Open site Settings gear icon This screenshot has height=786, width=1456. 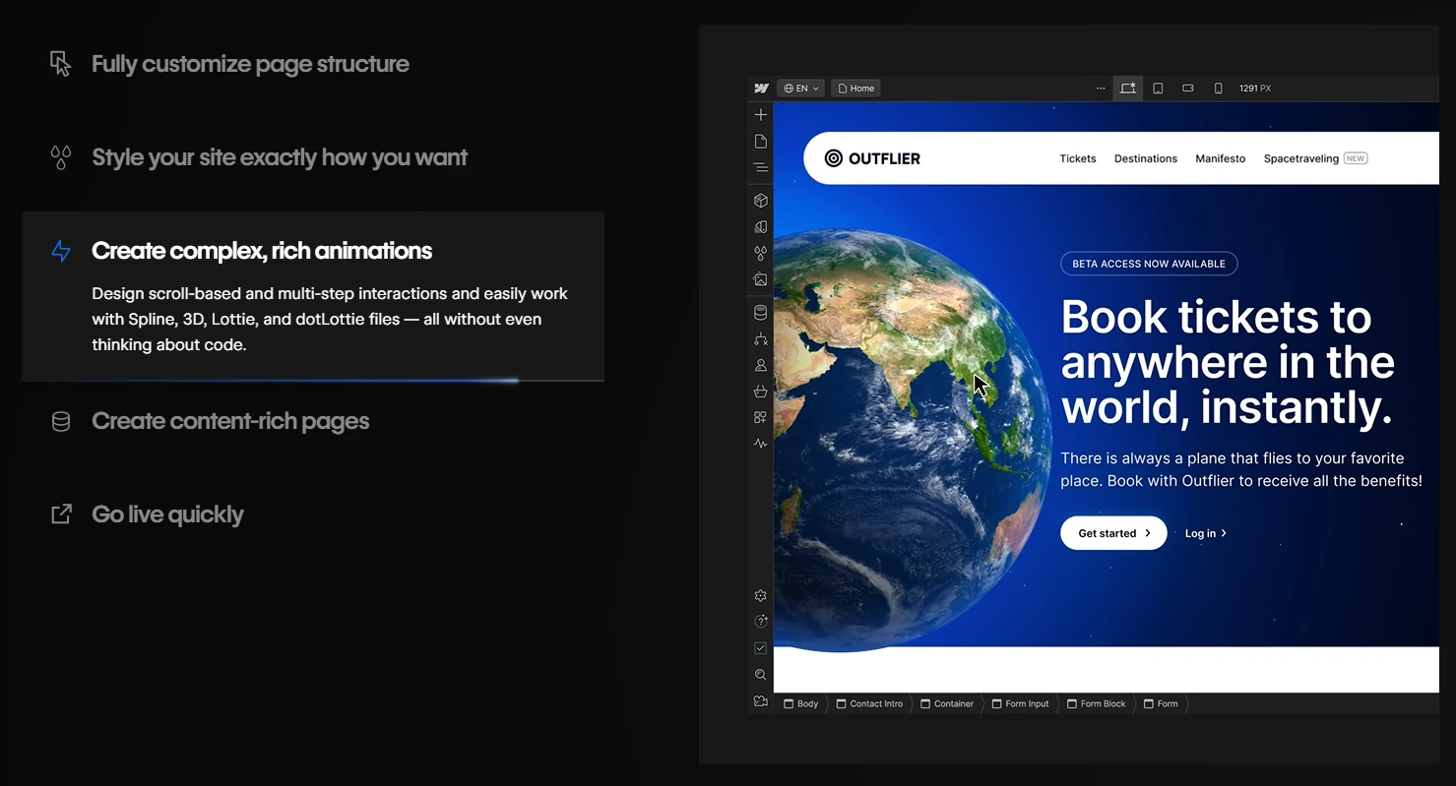(760, 596)
